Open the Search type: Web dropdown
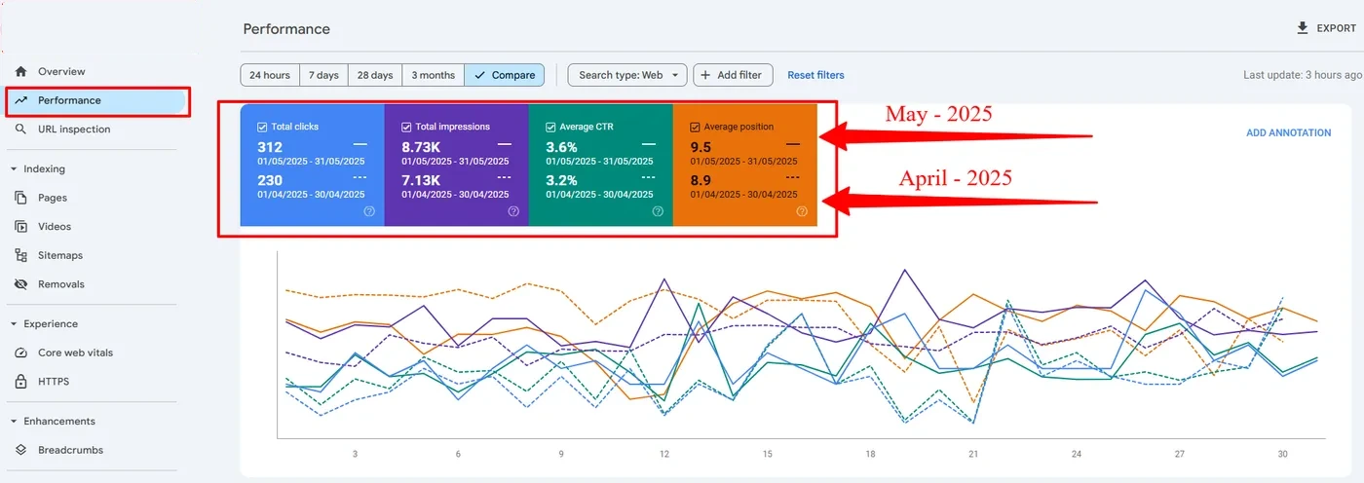The width and height of the screenshot is (1364, 483). (x=627, y=75)
